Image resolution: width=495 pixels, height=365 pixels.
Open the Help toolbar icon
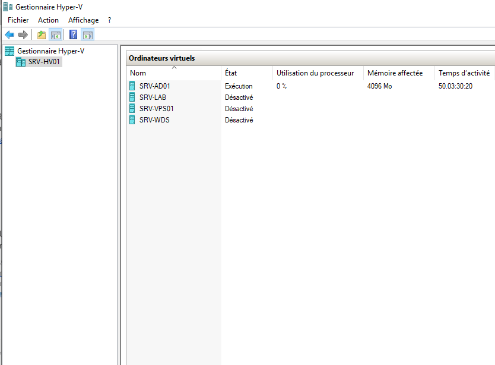tap(73, 34)
